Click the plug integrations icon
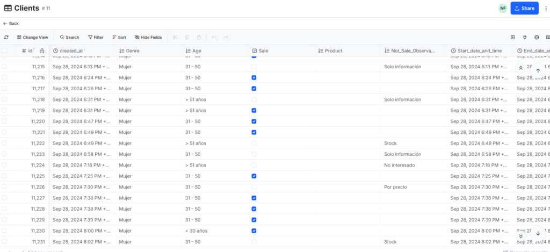 point(525,38)
